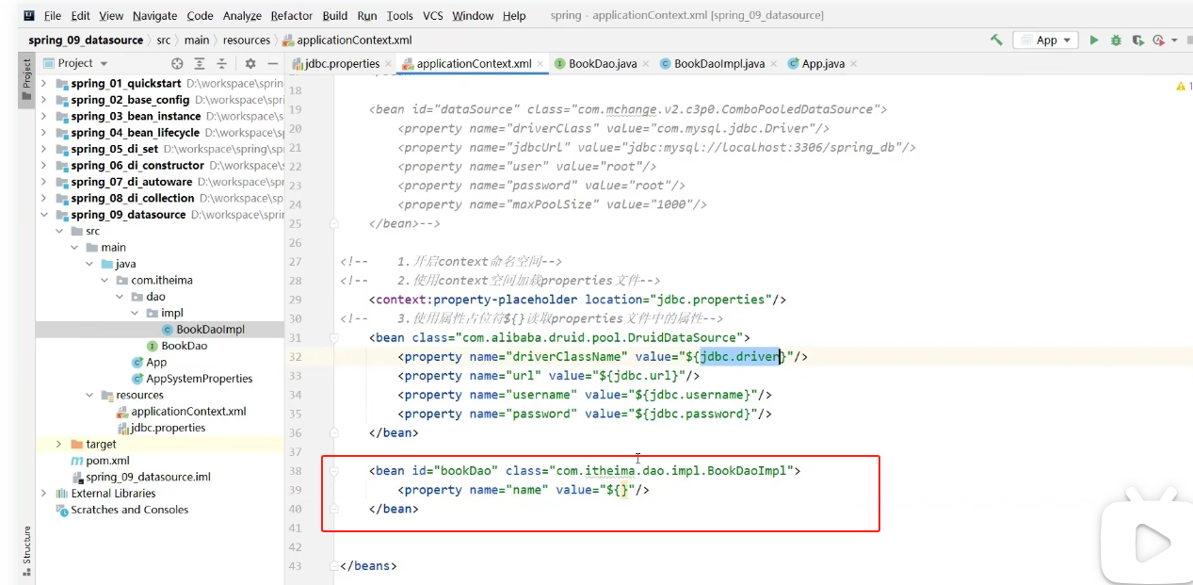Close the App.java tab
The image size is (1193, 585).
click(x=854, y=64)
